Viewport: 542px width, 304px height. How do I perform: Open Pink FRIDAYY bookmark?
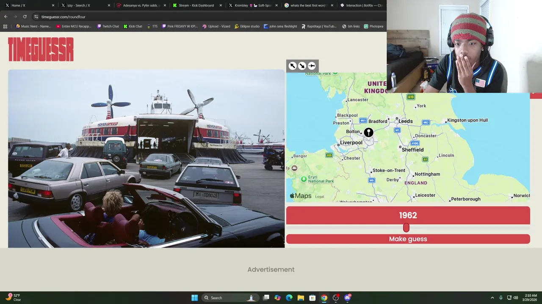coord(180,26)
